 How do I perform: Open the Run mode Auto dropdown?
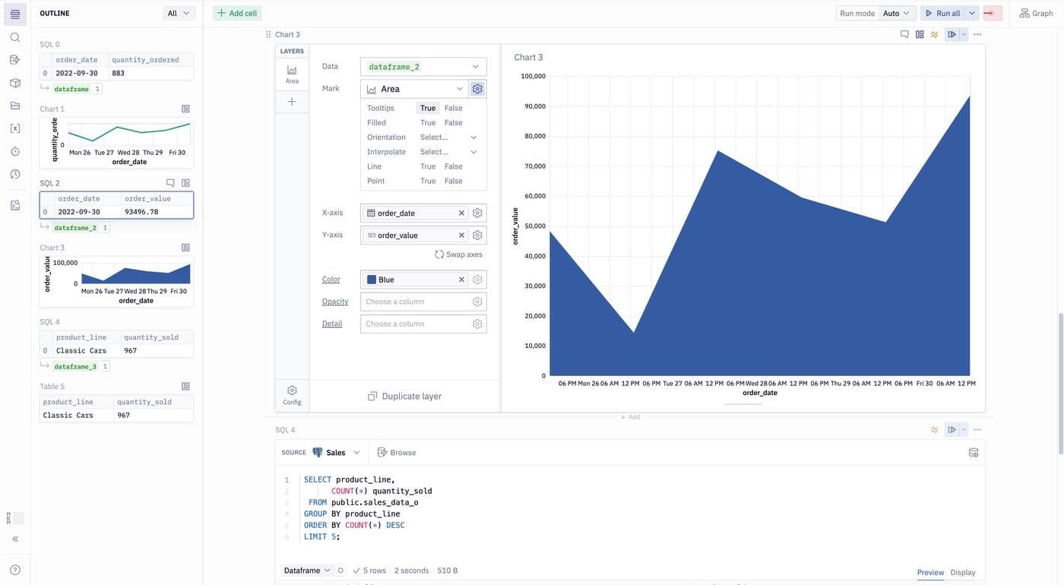(x=896, y=13)
